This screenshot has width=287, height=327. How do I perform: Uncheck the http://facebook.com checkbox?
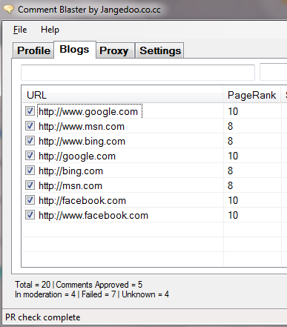click(x=30, y=200)
